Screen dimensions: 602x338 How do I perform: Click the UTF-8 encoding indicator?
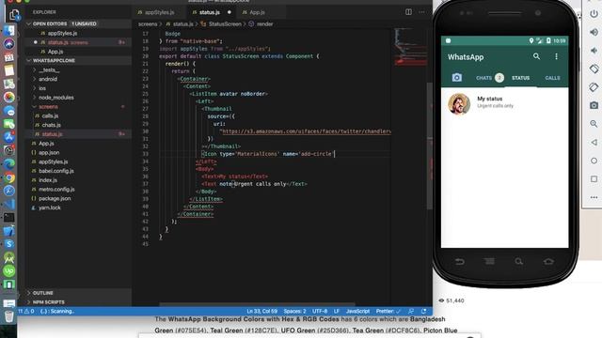pos(320,311)
